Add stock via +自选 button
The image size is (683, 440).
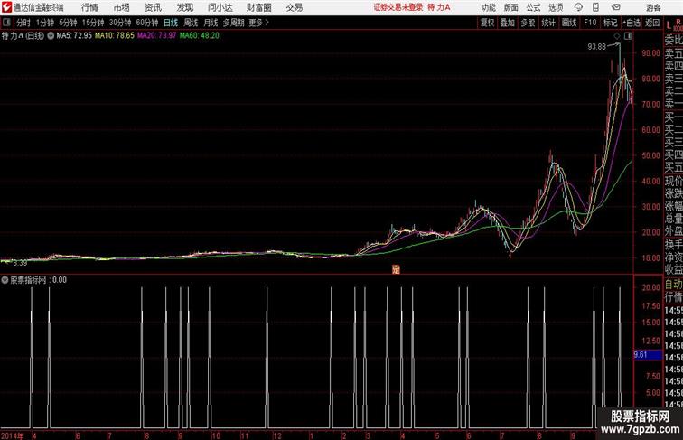pos(632,23)
